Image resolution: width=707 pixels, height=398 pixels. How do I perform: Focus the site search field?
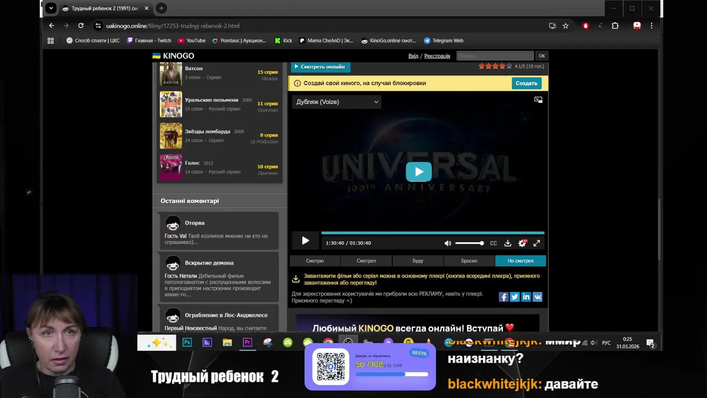coord(495,56)
